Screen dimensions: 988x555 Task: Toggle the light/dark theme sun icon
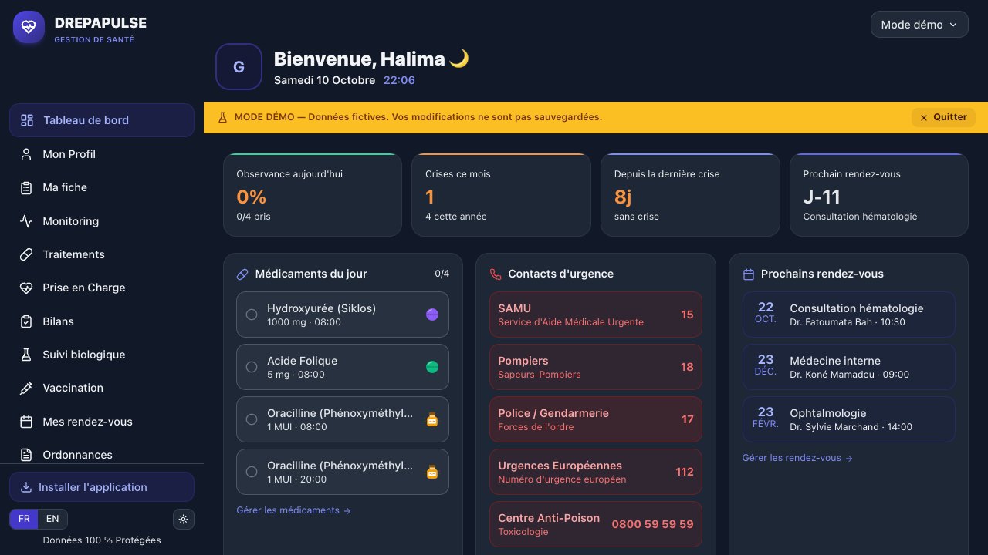click(183, 519)
